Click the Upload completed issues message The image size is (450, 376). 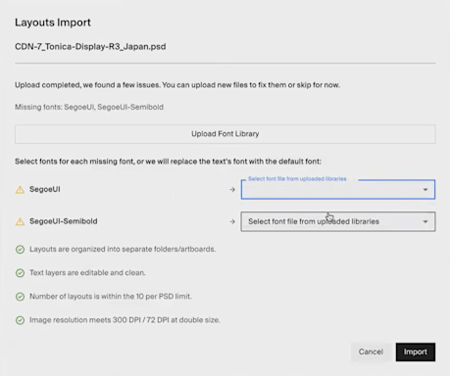[x=177, y=85]
